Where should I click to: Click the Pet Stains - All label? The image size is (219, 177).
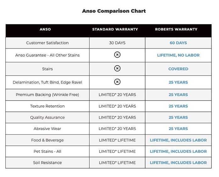47,151
